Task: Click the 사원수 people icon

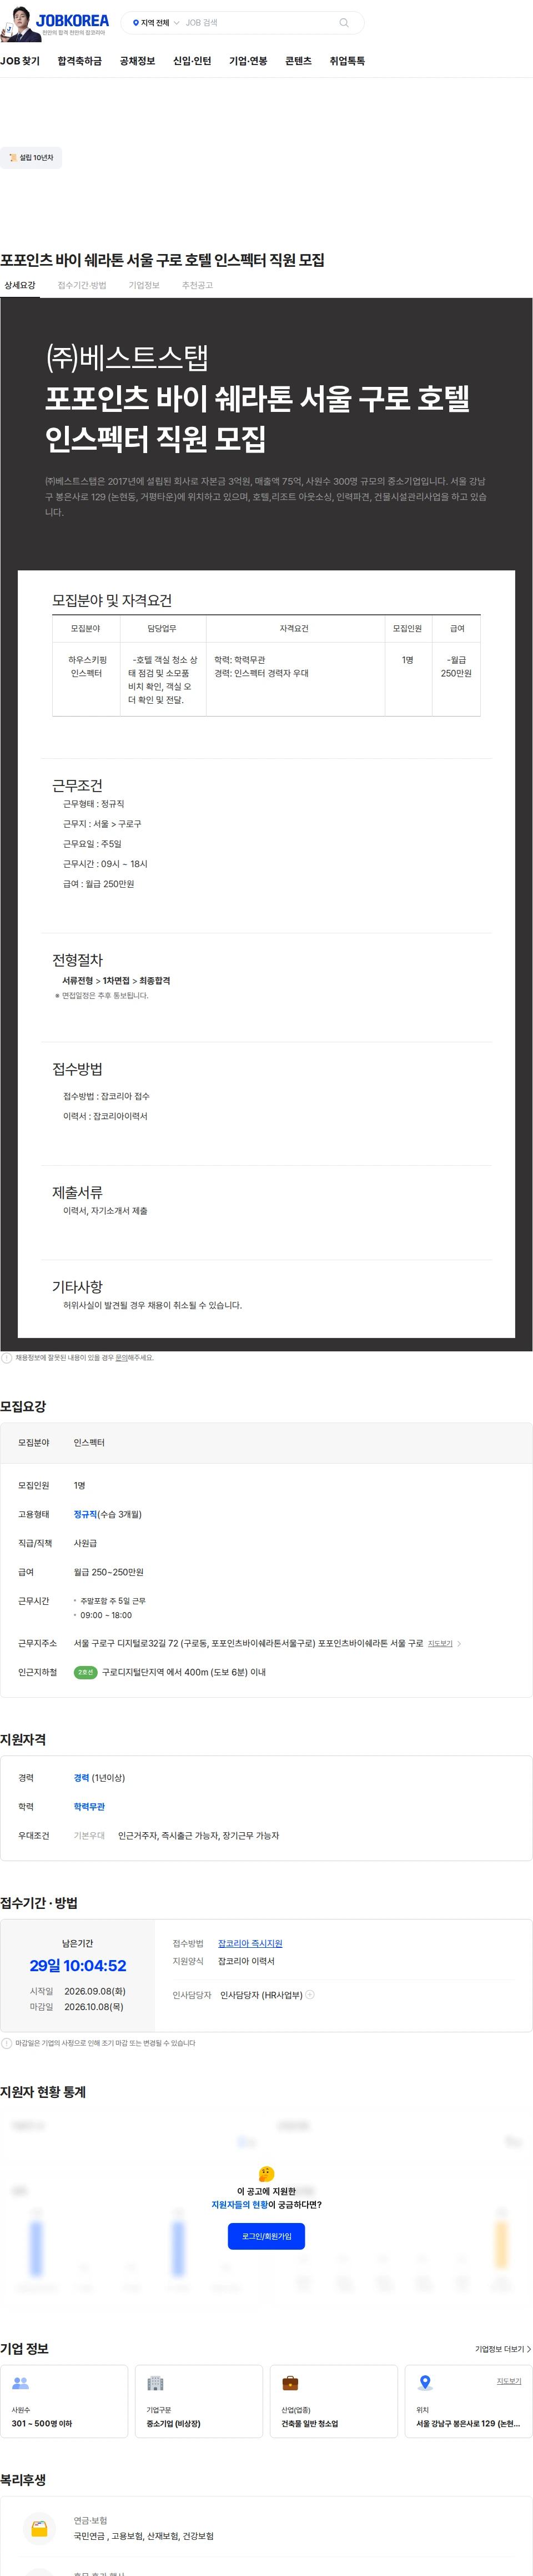Action: coord(20,2383)
